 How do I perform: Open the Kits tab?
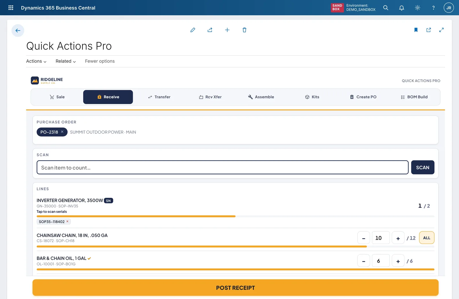tap(312, 97)
